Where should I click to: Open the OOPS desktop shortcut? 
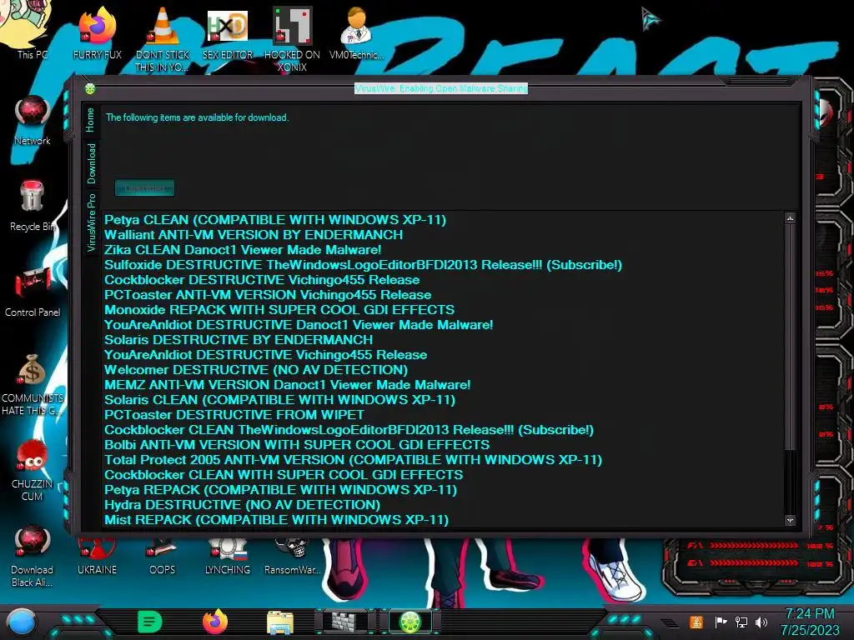click(163, 557)
